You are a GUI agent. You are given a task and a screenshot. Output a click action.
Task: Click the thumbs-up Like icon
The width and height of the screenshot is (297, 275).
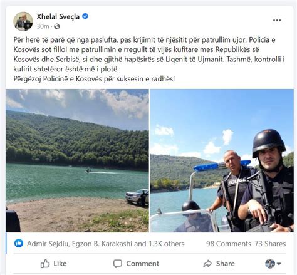click(45, 264)
